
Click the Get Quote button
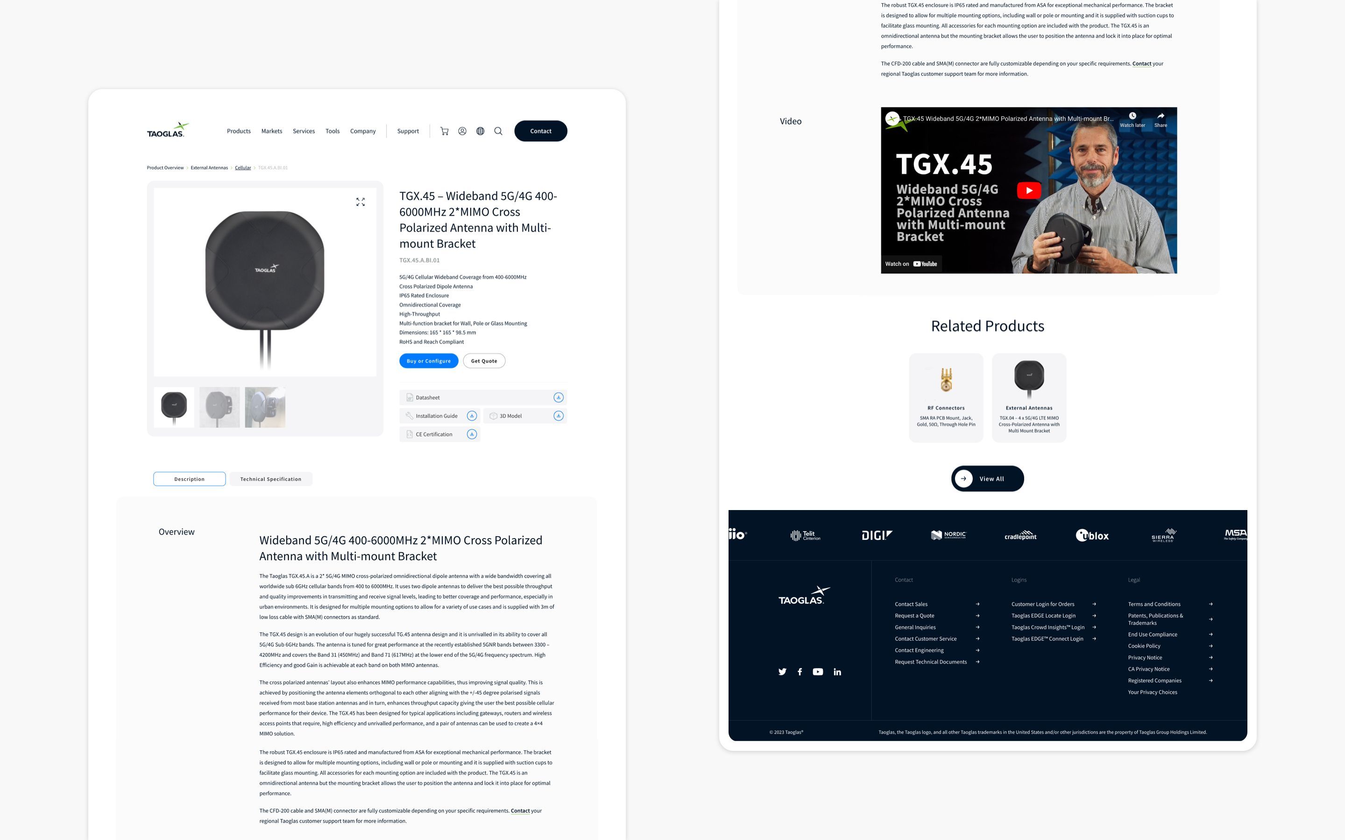[x=483, y=360]
